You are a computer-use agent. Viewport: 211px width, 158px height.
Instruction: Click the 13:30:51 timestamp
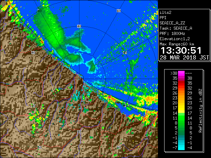coord(181,50)
